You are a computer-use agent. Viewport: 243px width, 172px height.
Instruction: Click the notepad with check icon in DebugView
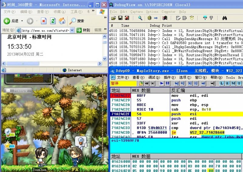178,18
